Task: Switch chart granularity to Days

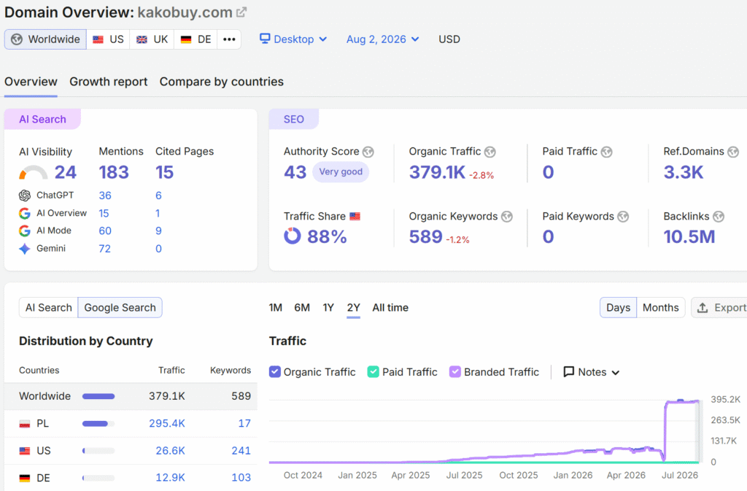Action: pyautogui.click(x=618, y=308)
